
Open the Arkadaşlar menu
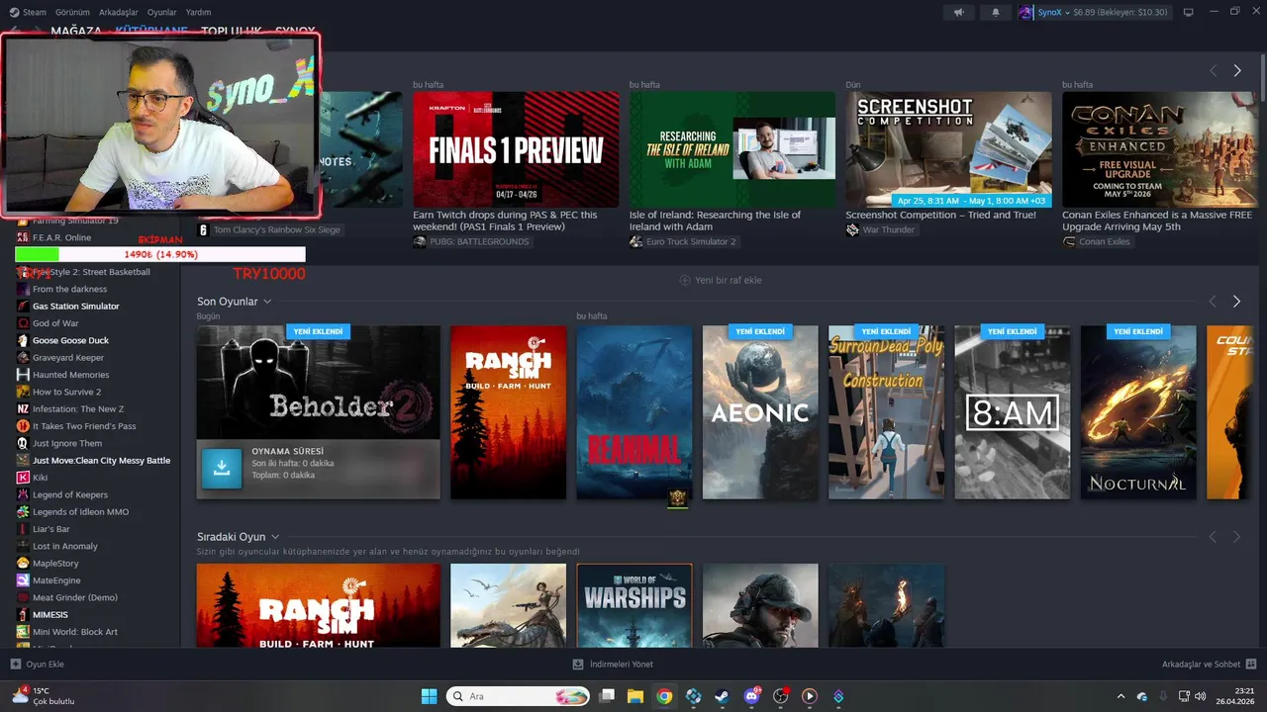pyautogui.click(x=119, y=12)
